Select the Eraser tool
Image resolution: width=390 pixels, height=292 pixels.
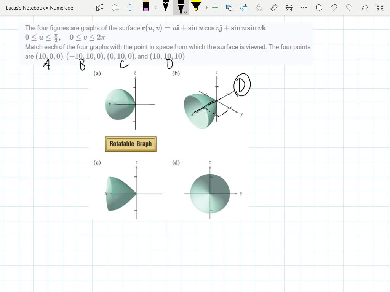[x=146, y=8]
